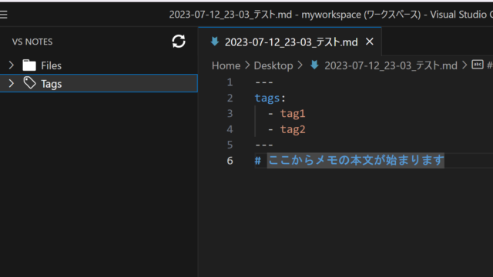The width and height of the screenshot is (493, 277).
Task: Expand the Files tree chevron
Action: point(12,65)
